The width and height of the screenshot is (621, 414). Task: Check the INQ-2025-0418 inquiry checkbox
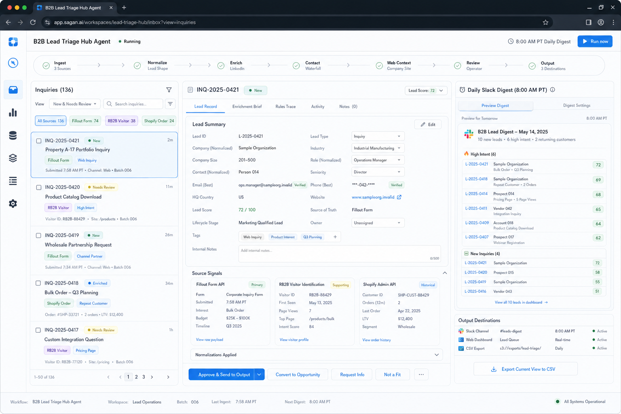[38, 283]
